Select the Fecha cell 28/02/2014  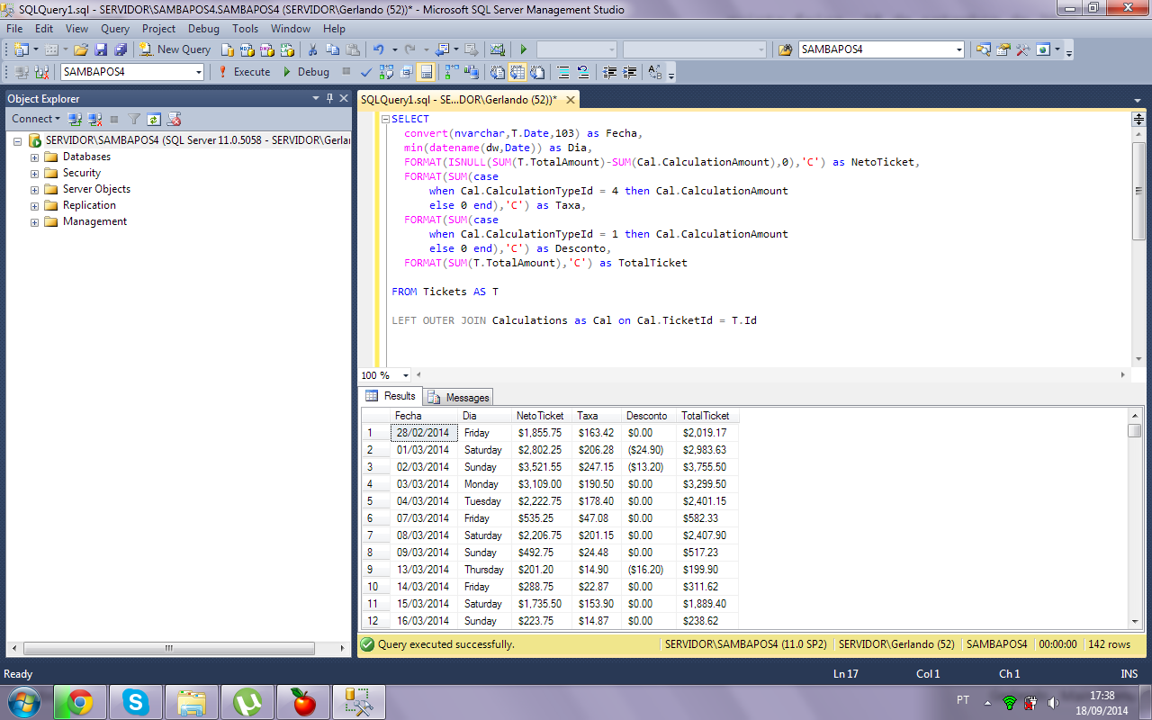(423, 433)
